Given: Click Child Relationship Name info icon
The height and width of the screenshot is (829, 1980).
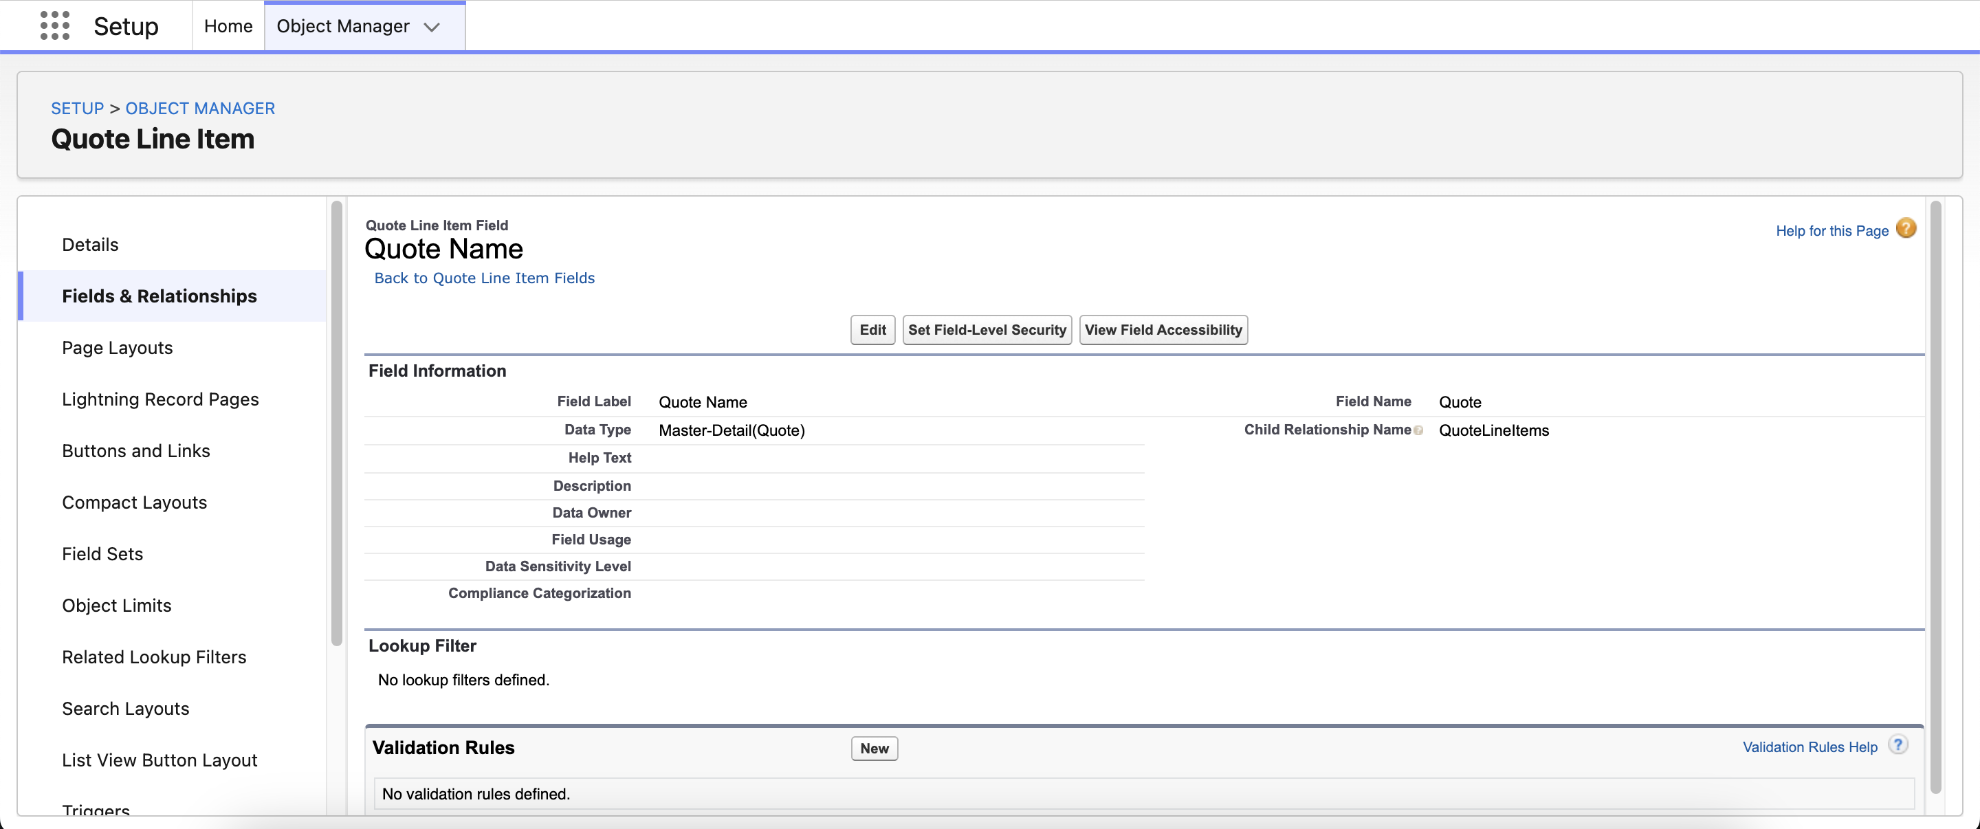Looking at the screenshot, I should [1418, 431].
